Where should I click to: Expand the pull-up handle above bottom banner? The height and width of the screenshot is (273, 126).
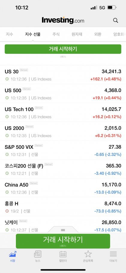63,230
